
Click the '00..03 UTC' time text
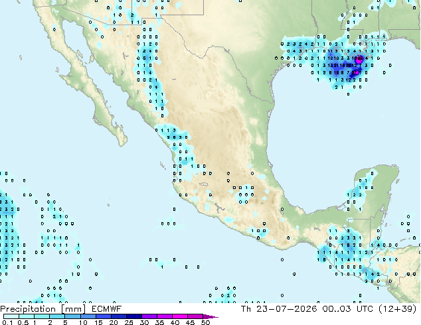[x=348, y=309]
